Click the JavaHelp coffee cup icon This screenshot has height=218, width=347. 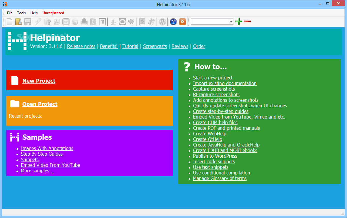click(113, 22)
